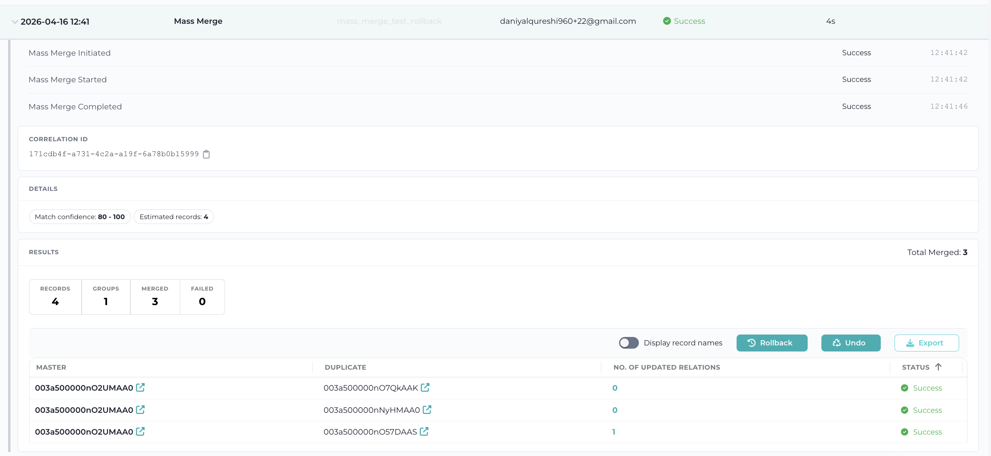Screen dimensions: 991x456
Task: Open duplicate 003a500000nO7QkAAK external link icon
Action: pyautogui.click(x=425, y=388)
